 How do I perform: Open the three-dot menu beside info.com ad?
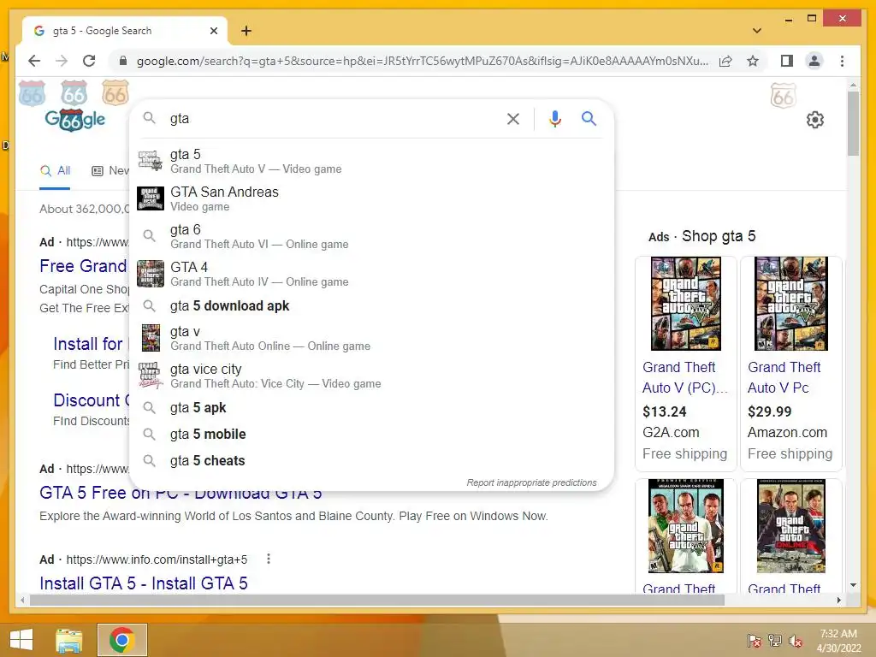point(269,559)
